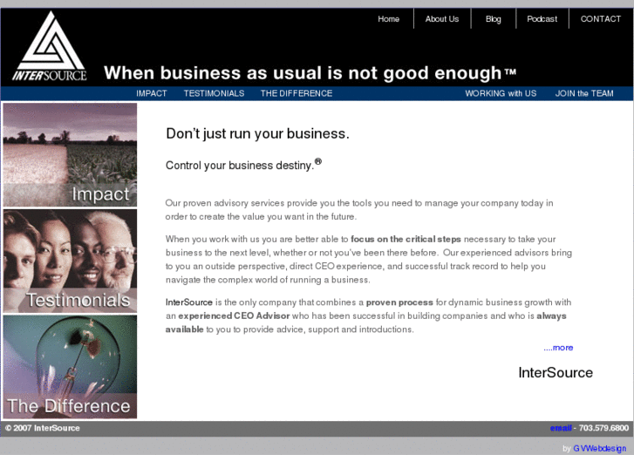Click the Testimonials faces image
The image size is (634, 475).
70,261
